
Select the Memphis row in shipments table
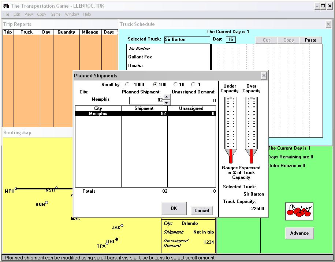[x=145, y=113]
